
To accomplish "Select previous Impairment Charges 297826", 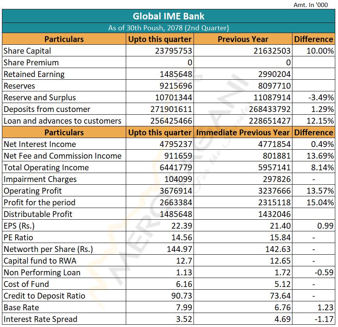I will pos(277,179).
